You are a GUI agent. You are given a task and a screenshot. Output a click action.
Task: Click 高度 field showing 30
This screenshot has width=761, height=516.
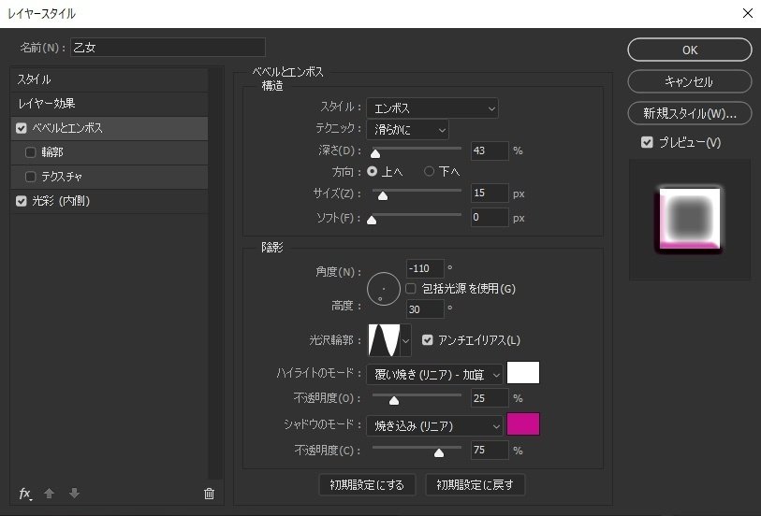pos(425,309)
